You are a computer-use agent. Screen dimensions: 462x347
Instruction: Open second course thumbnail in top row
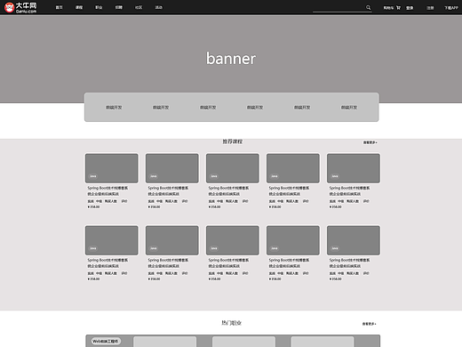pos(172,168)
